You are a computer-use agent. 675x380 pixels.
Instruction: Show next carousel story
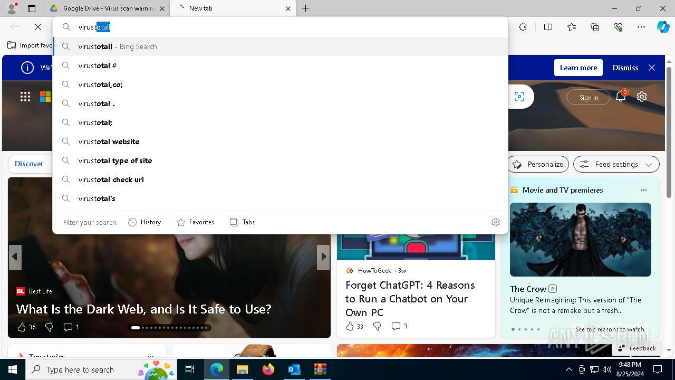tap(323, 257)
